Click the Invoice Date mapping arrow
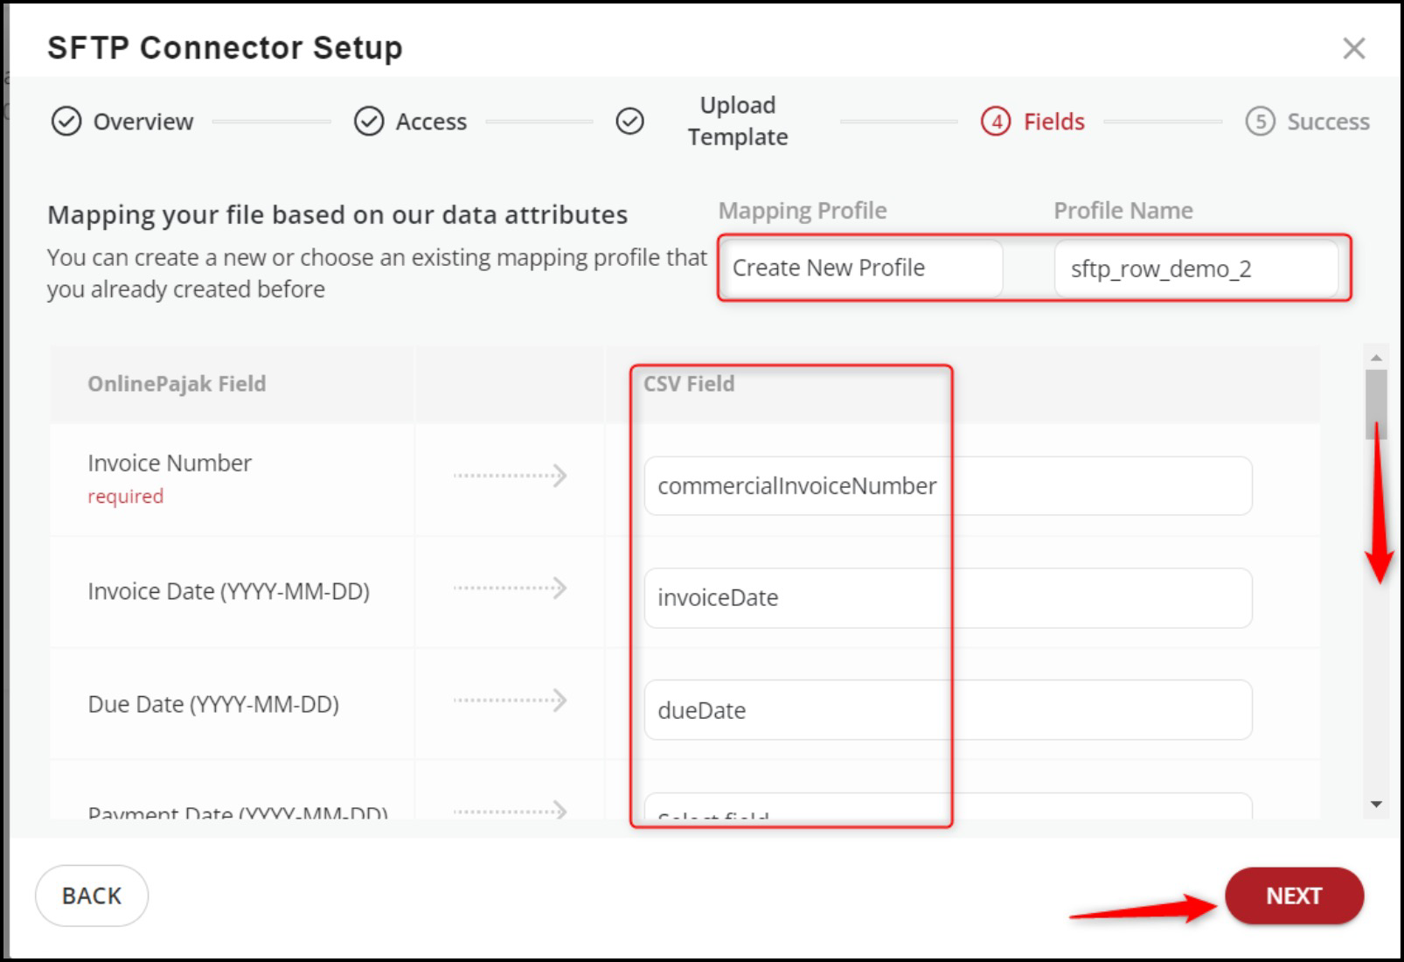The height and width of the screenshot is (962, 1404). 510,588
